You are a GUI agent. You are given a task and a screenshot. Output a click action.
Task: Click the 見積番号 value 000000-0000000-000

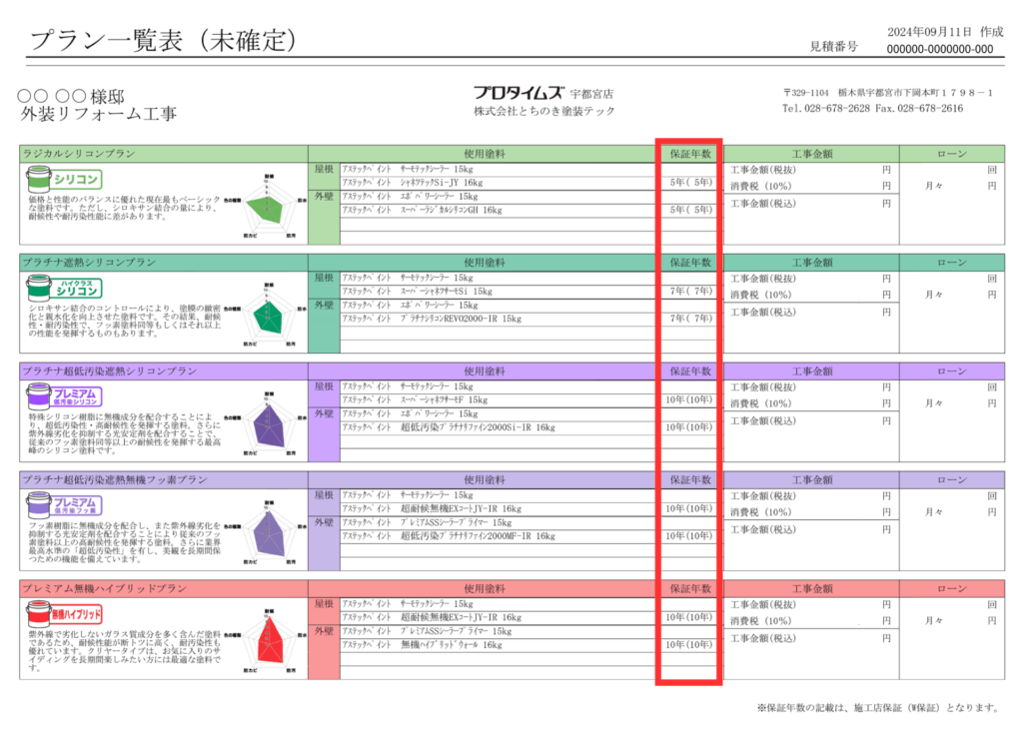pyautogui.click(x=940, y=49)
